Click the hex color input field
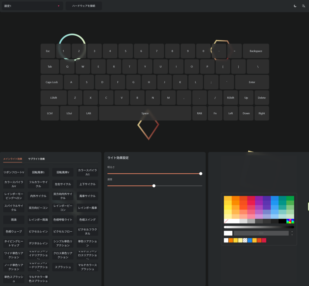 click(x=261, y=233)
